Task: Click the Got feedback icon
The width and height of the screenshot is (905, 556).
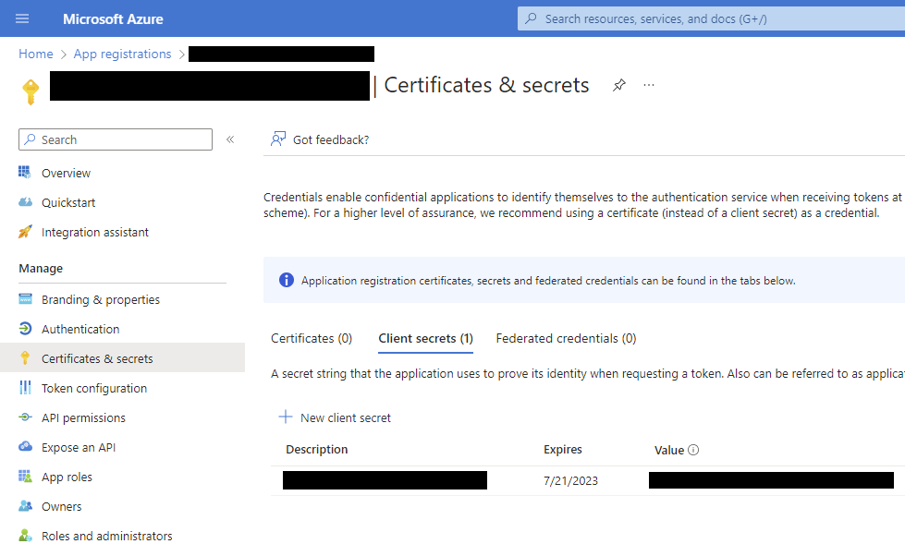Action: point(277,139)
